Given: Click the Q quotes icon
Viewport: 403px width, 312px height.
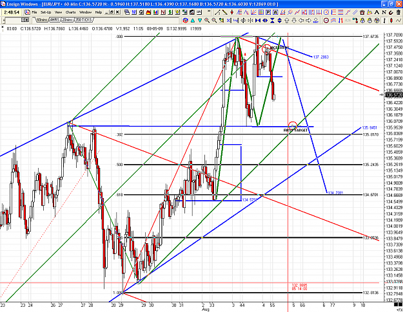Looking at the screenshot, I should tap(141, 12).
